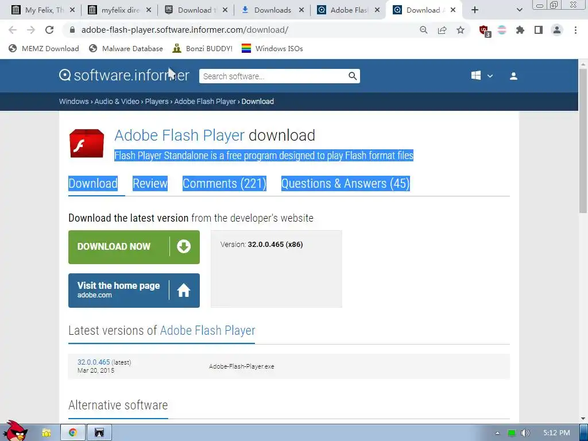Click the browser forward arrow

tap(31, 30)
